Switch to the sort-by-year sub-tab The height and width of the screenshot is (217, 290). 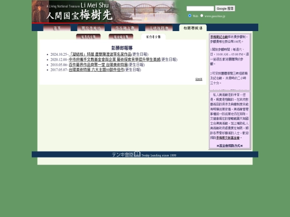pos(89,37)
